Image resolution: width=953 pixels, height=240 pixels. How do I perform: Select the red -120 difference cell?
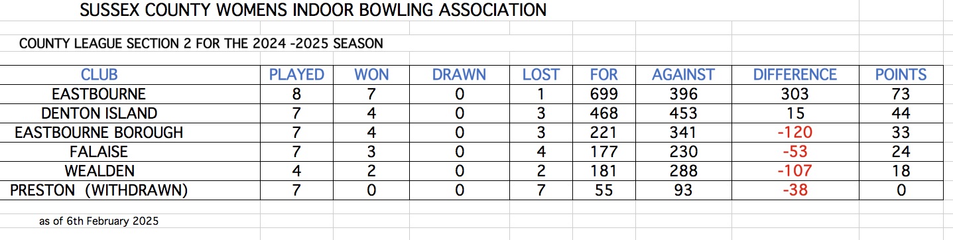click(x=795, y=133)
